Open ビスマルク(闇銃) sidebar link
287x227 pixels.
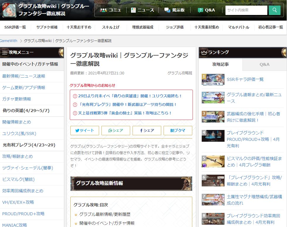pos(18,179)
